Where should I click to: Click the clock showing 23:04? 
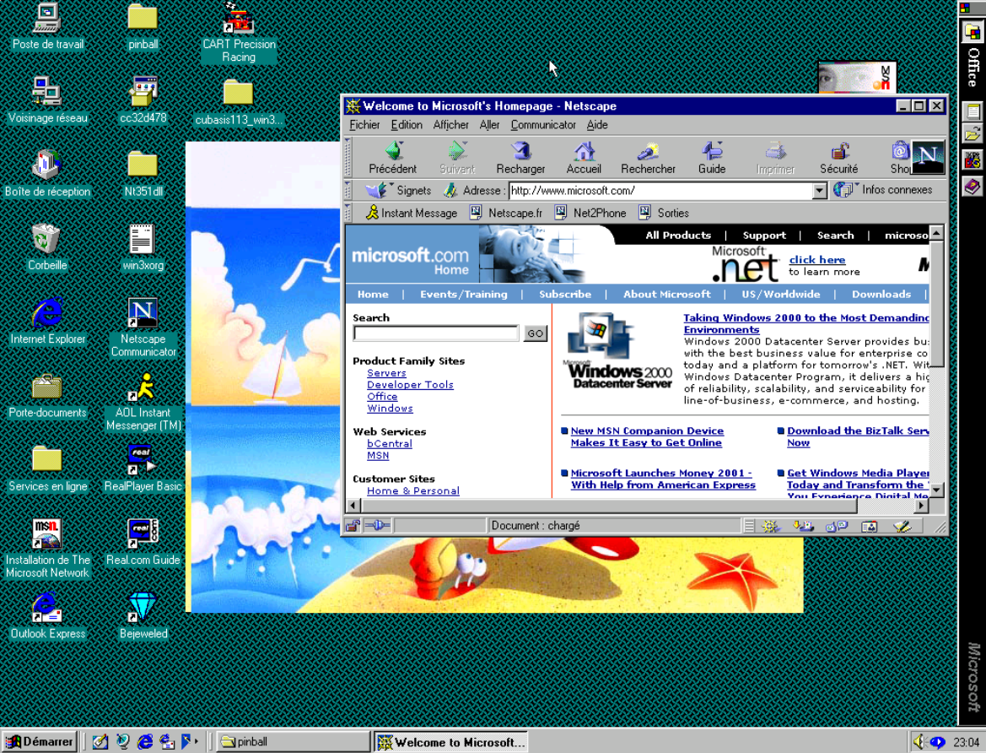coord(965,742)
